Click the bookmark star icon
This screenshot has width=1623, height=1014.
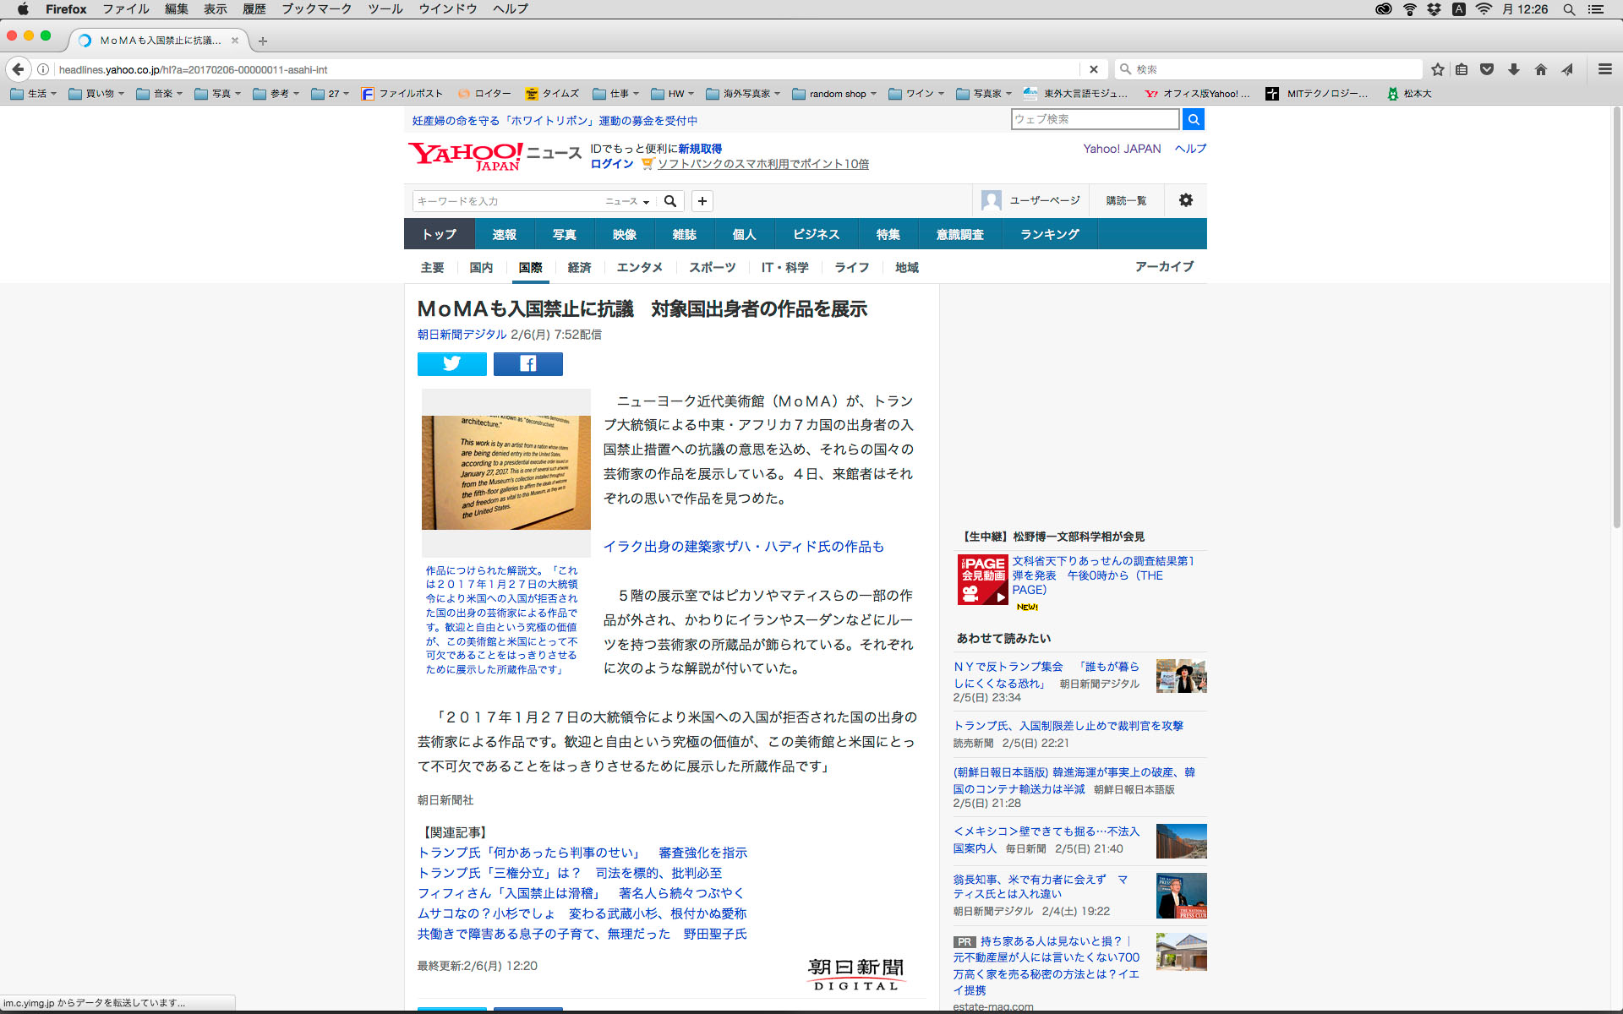click(x=1438, y=69)
